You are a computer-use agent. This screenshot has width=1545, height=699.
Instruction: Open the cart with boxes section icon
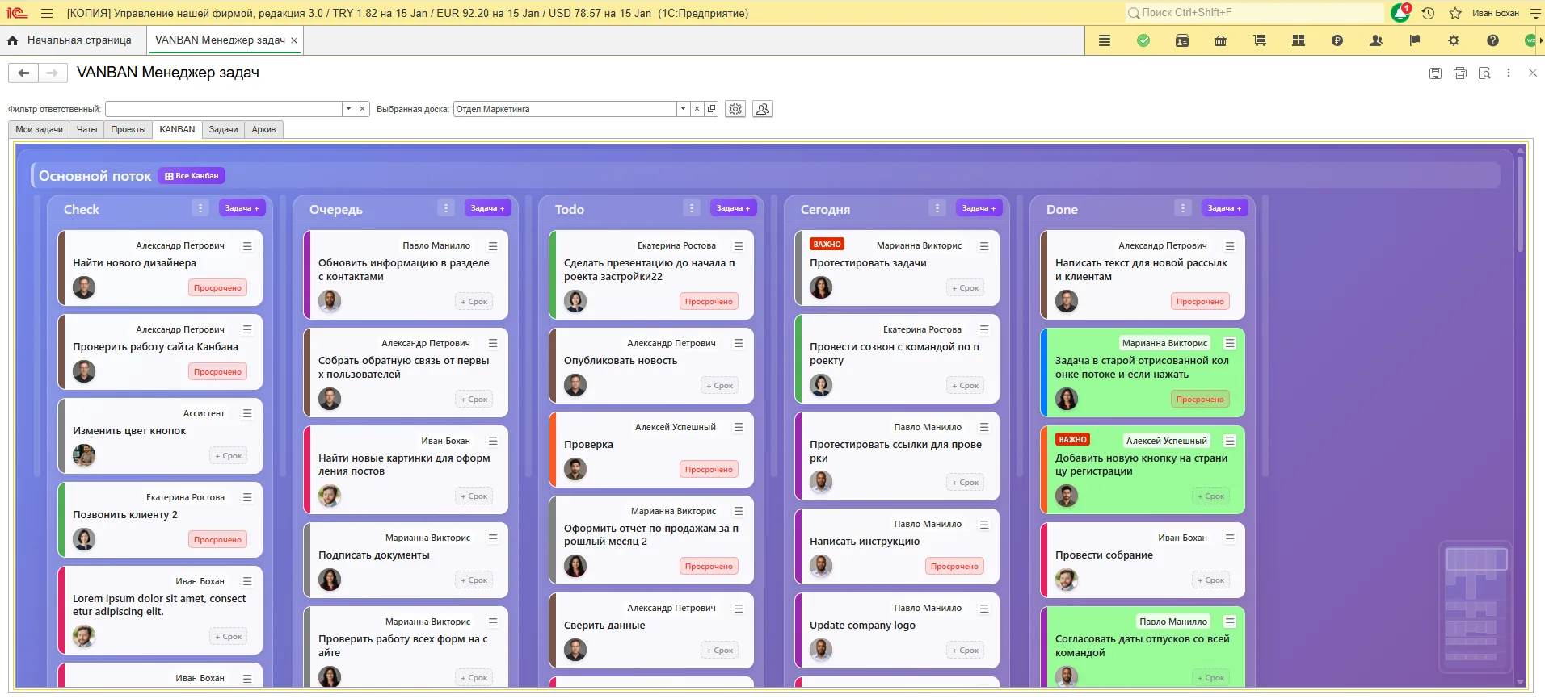coord(1260,40)
